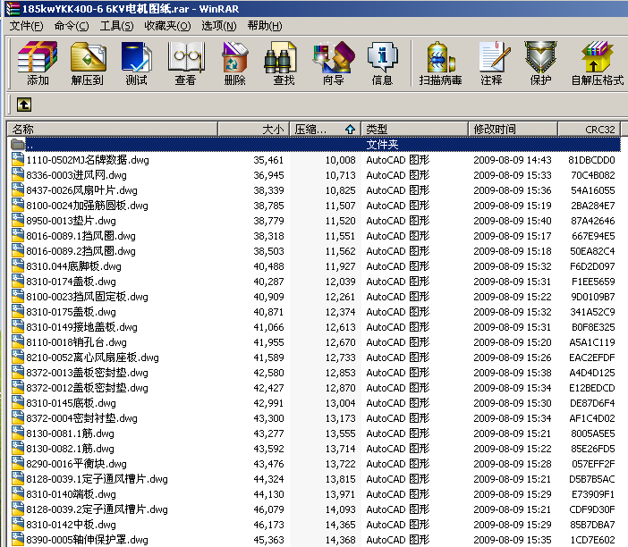Sort by 名称 column header

click(113, 130)
